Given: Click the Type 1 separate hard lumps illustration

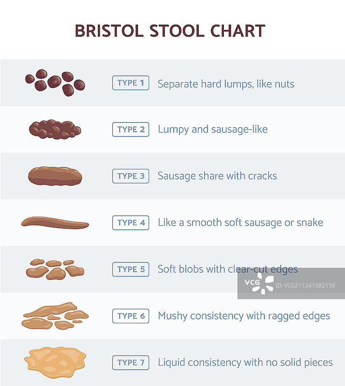Looking at the screenshot, I should 55,83.
